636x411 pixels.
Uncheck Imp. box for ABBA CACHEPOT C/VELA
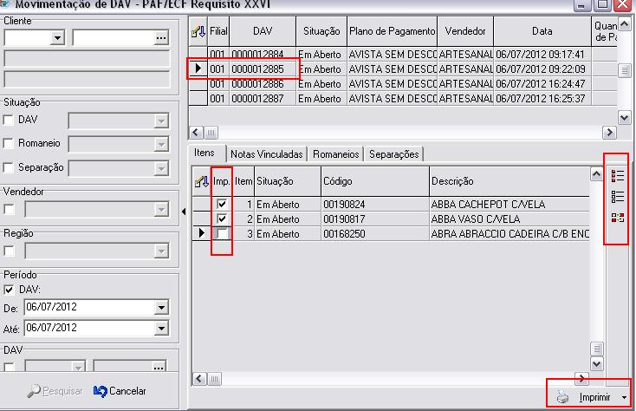222,205
